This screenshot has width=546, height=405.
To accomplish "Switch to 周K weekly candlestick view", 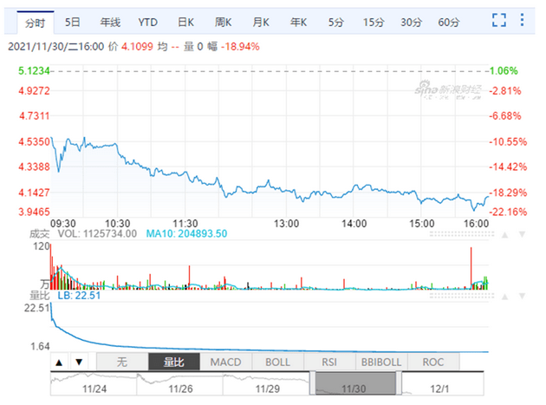I will tap(224, 20).
